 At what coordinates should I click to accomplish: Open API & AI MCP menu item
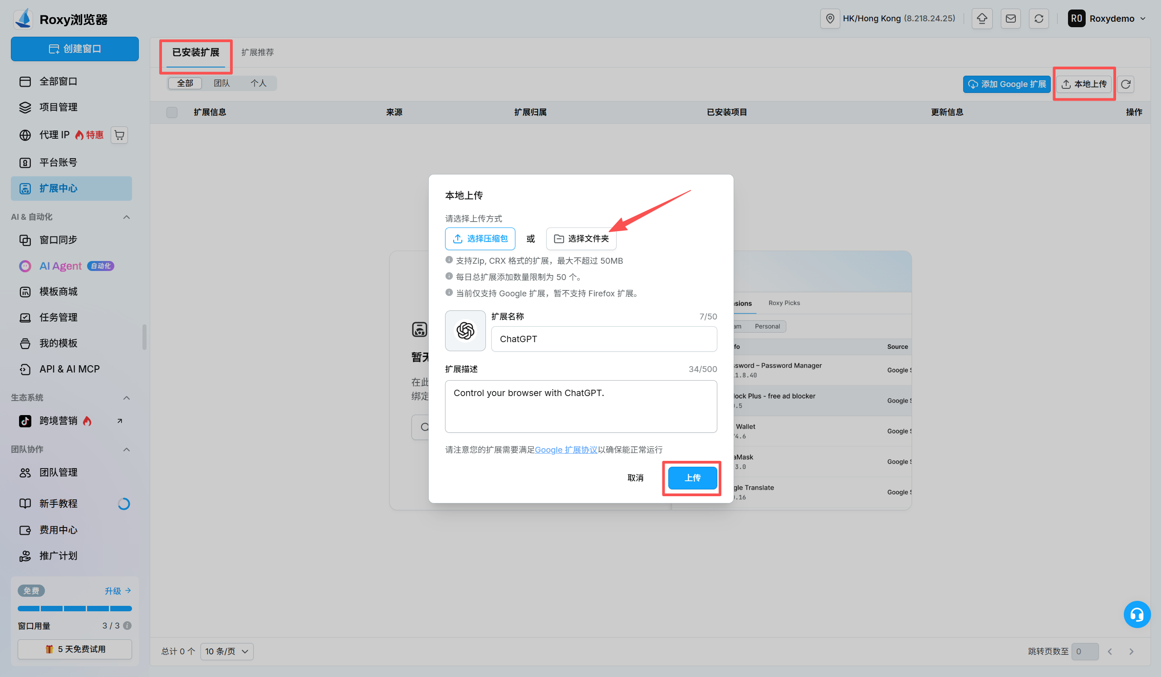pyautogui.click(x=71, y=369)
